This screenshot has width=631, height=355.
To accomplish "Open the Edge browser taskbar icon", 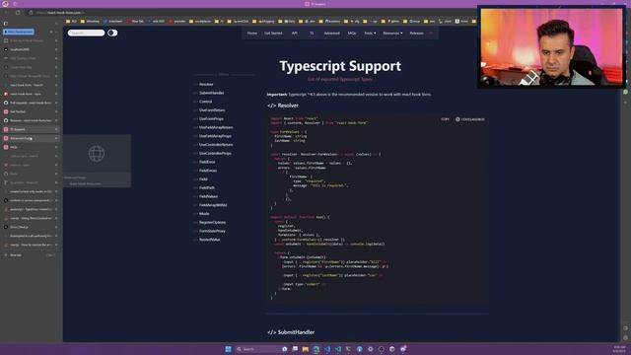I will 316,349.
